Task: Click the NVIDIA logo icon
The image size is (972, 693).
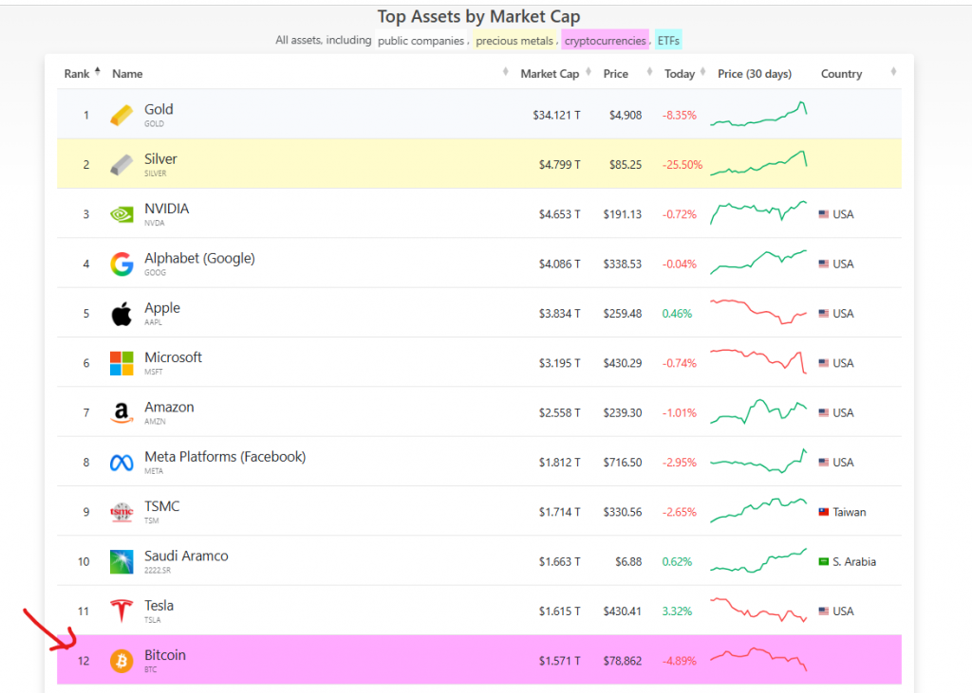Action: (121, 213)
